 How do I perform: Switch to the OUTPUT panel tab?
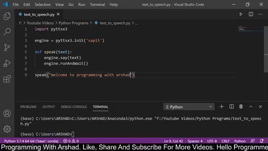[x=49, y=107]
